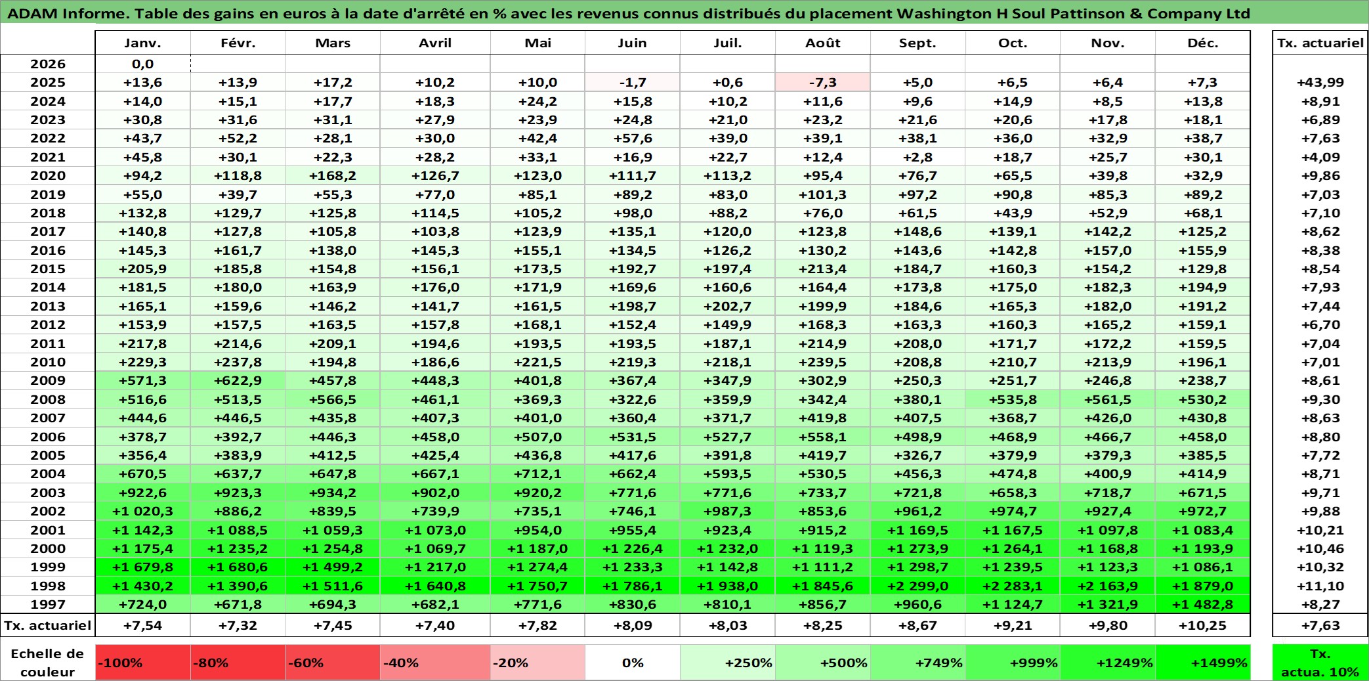This screenshot has height=681, width=1369.
Task: Select the '+7,54' actuarial rate under Janv.
Action: (x=143, y=625)
